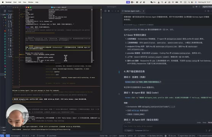Click the new chat plus icon

205,11
